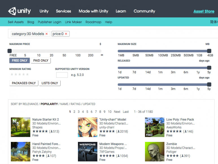
Task: Click the Released days-ago slider handle
Action: [x=209, y=68]
